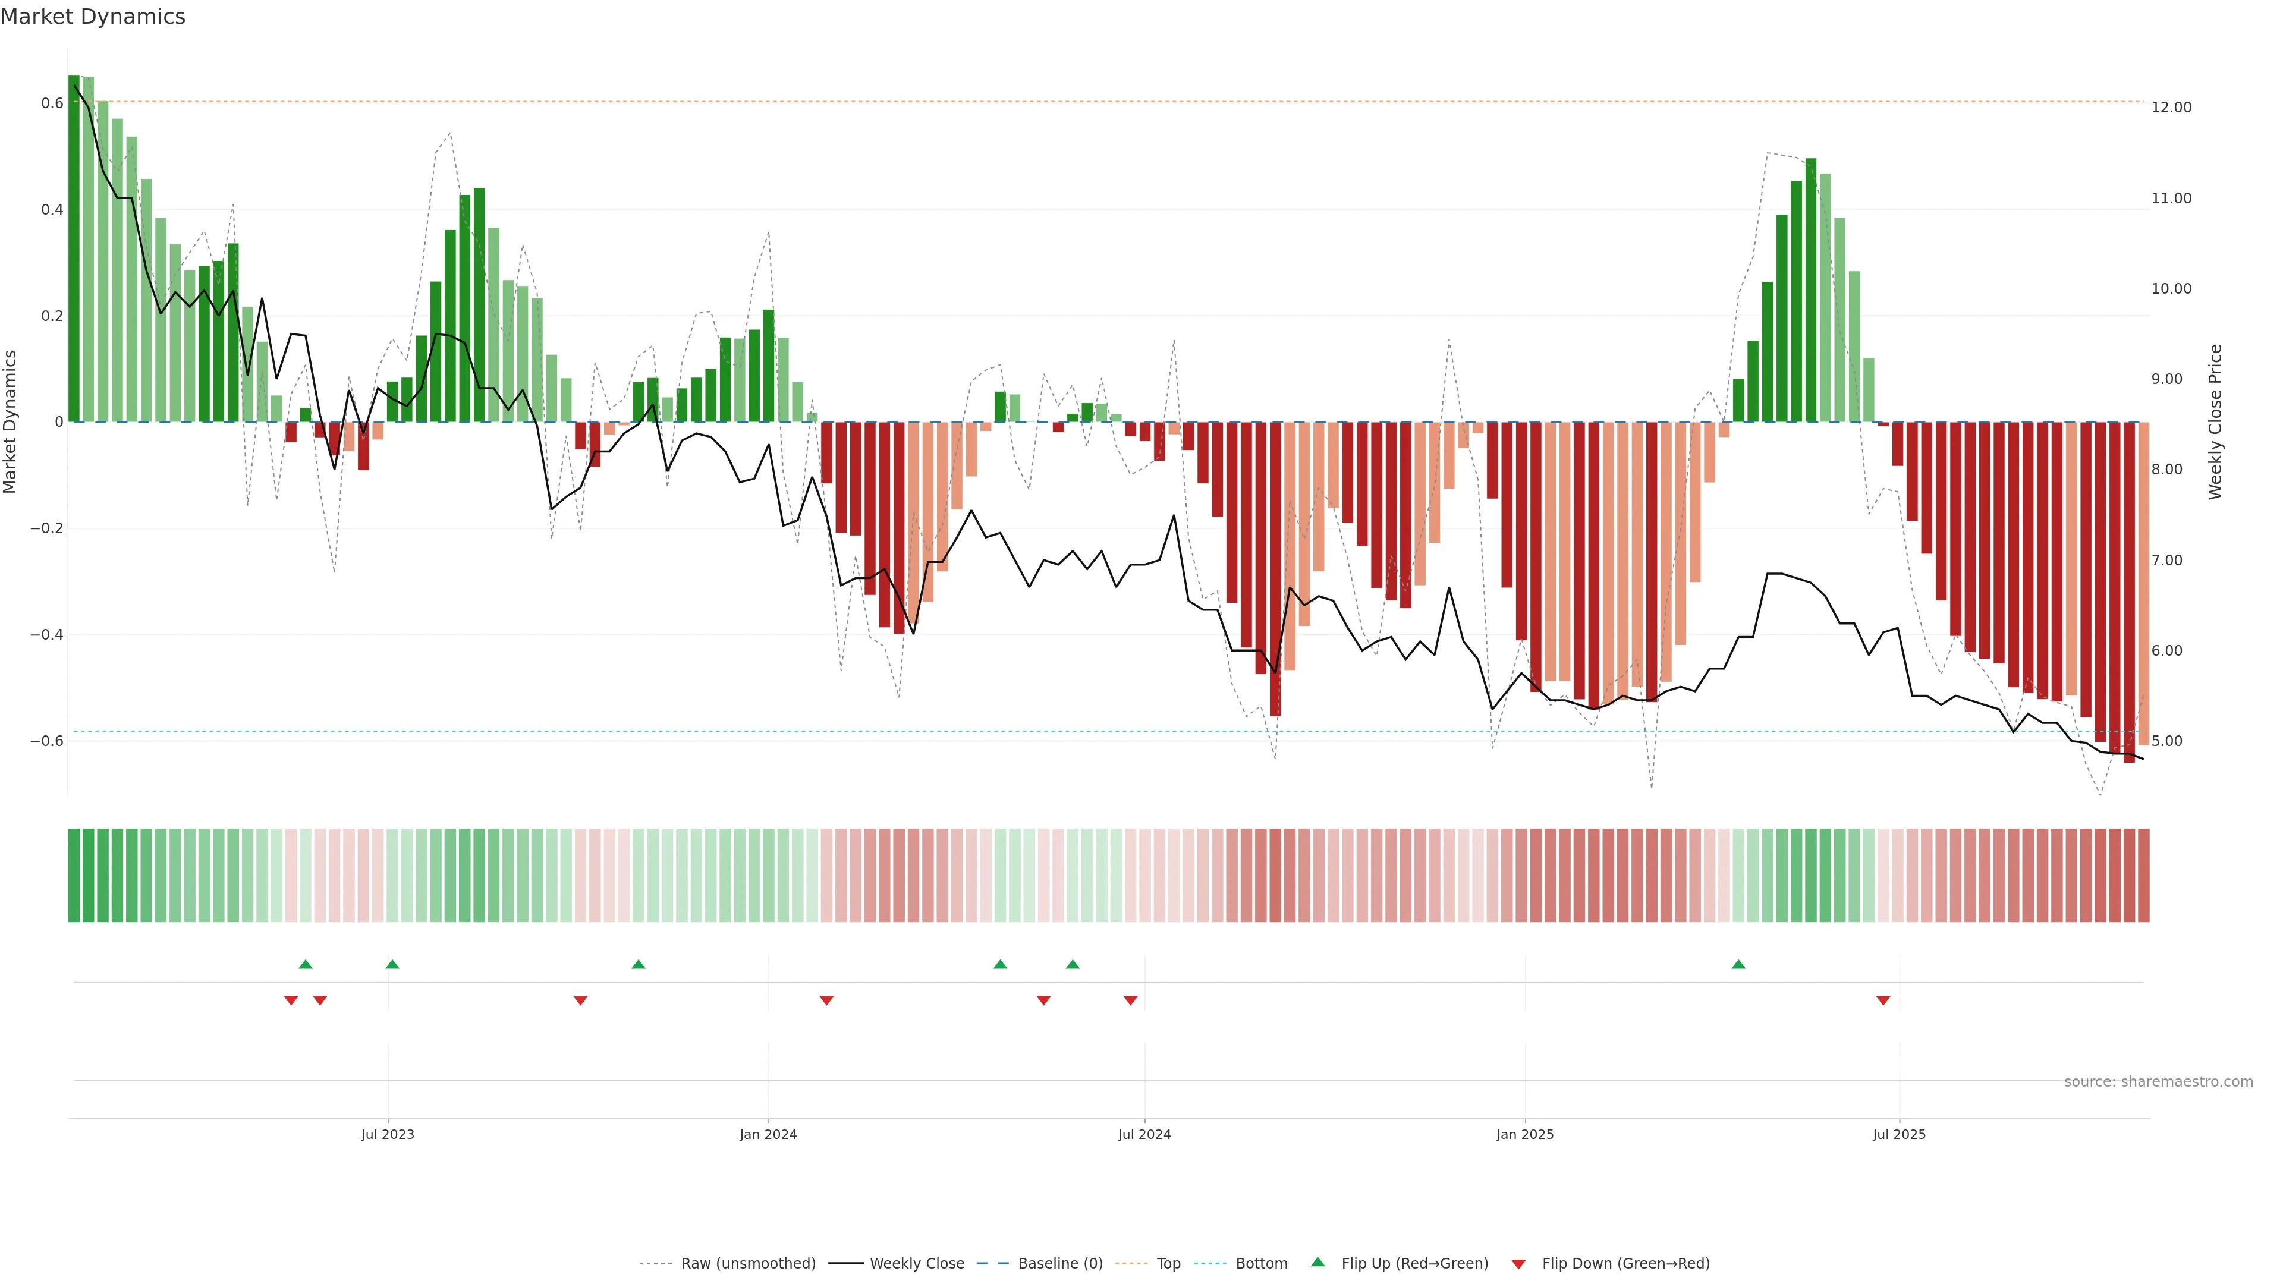Toggle the Weekly Close legend entry
The width and height of the screenshot is (2283, 1284).
[x=916, y=1264]
